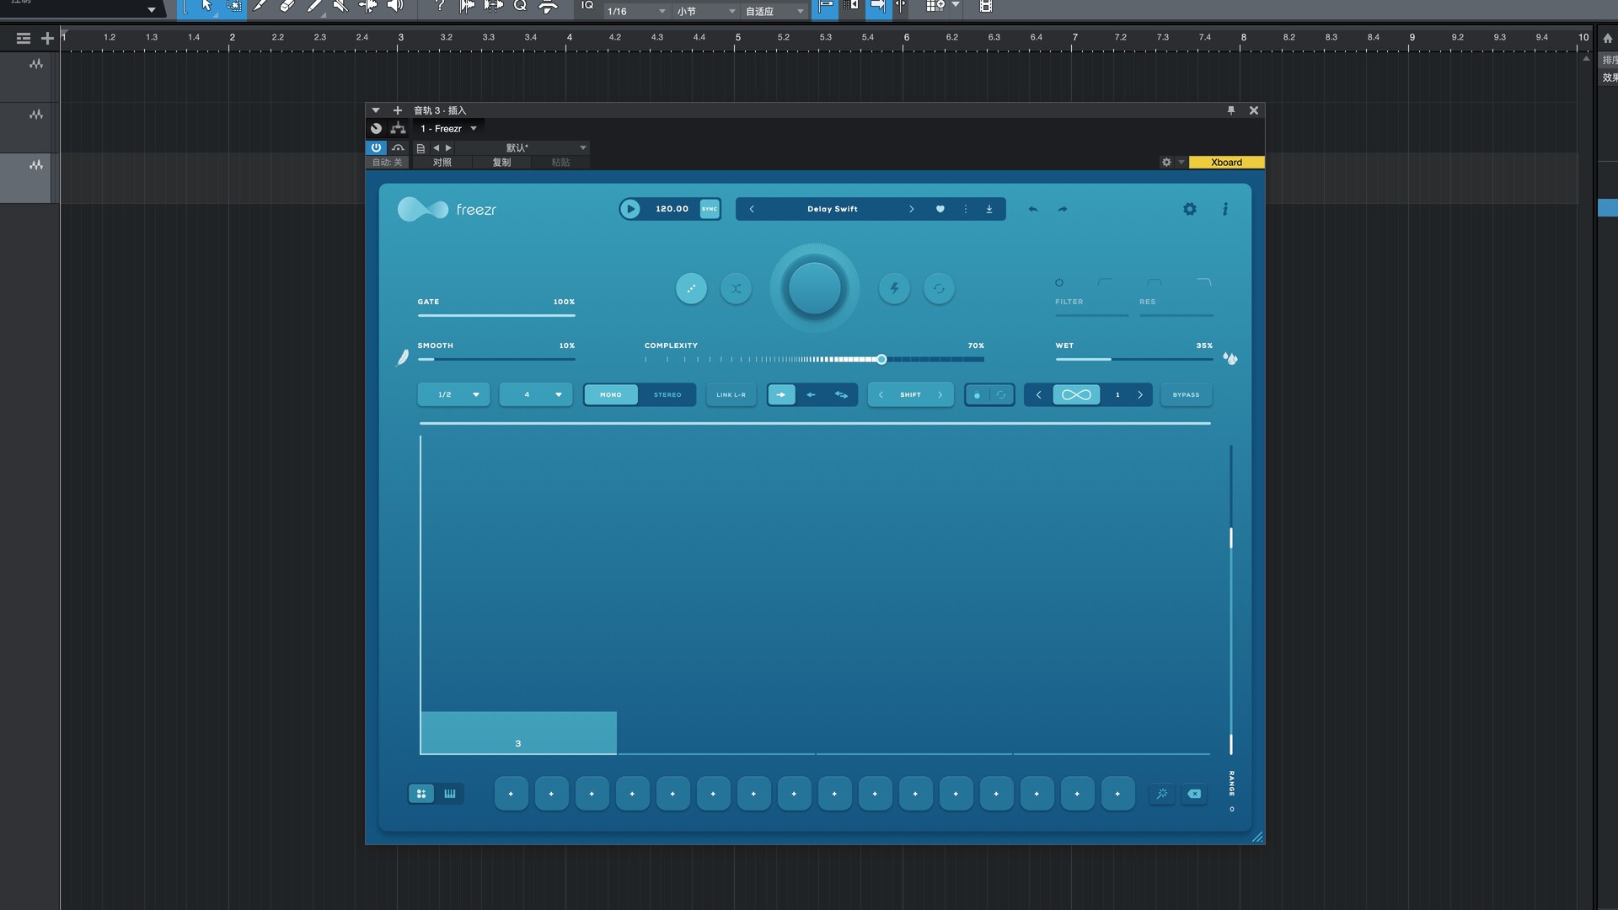Click the Xboard button
Image resolution: width=1618 pixels, height=910 pixels.
(x=1226, y=162)
